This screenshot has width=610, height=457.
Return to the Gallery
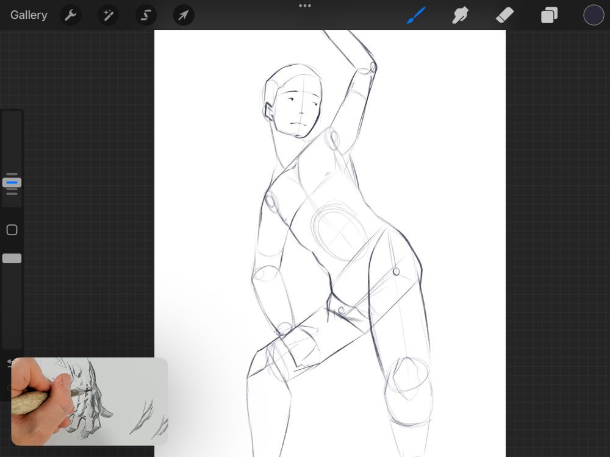point(29,15)
